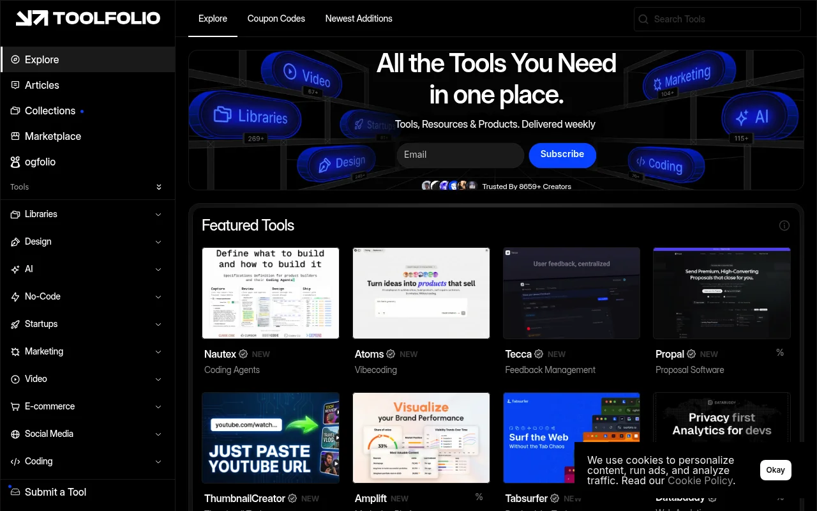Image resolution: width=817 pixels, height=511 pixels.
Task: Collapse the Tools section with double chevron
Action: [x=158, y=187]
